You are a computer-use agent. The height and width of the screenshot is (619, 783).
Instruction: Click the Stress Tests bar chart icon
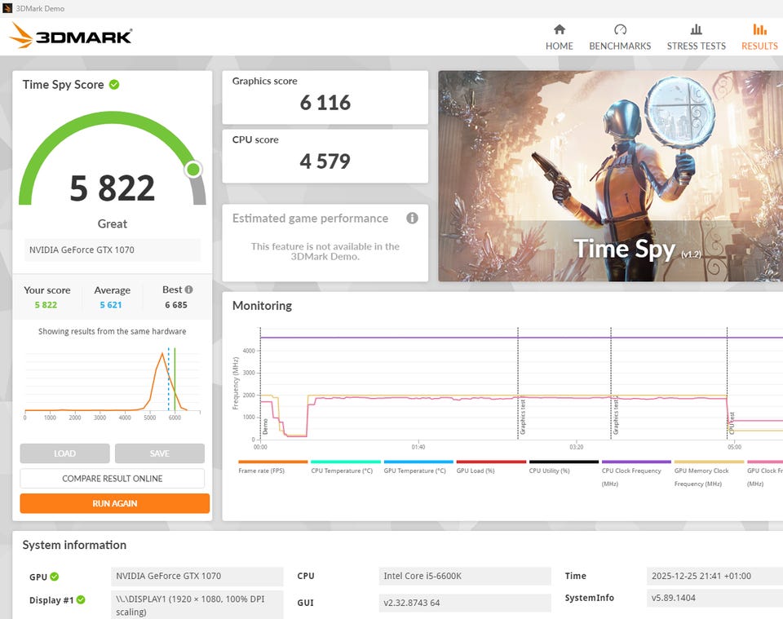(696, 29)
